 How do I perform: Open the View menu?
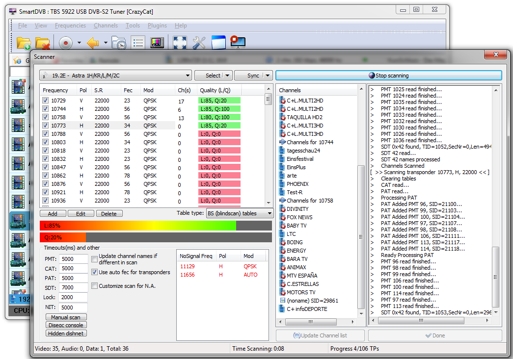click(x=41, y=26)
